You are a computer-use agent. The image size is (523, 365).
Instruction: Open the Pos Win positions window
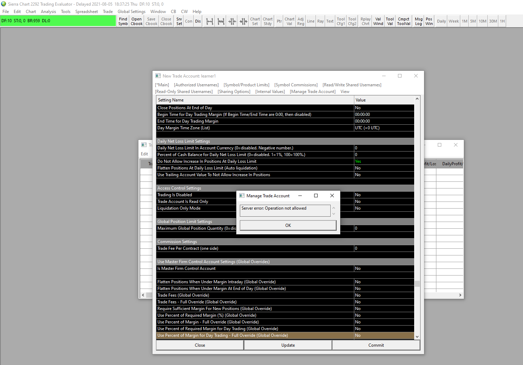429,21
